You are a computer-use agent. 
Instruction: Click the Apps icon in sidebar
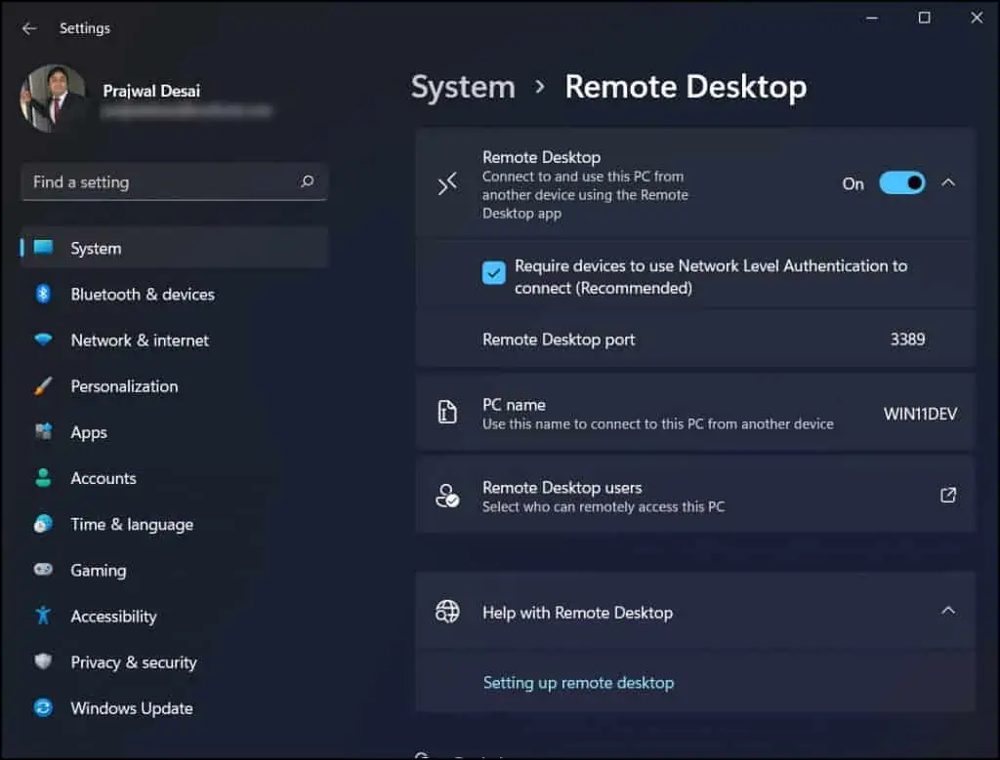(43, 432)
